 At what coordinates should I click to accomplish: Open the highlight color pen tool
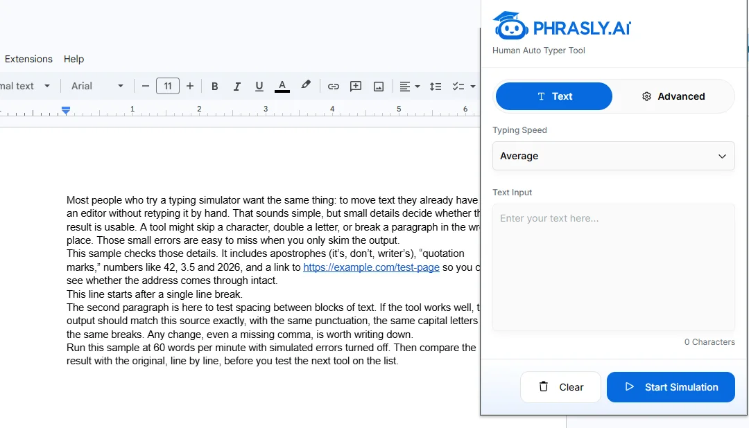(306, 85)
